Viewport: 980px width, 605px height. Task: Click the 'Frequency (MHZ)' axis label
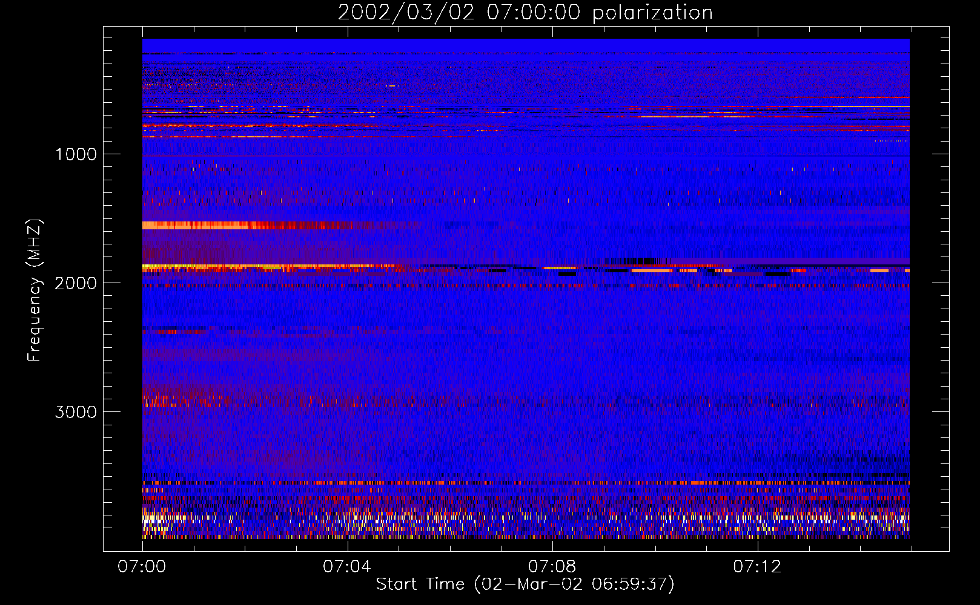34,290
